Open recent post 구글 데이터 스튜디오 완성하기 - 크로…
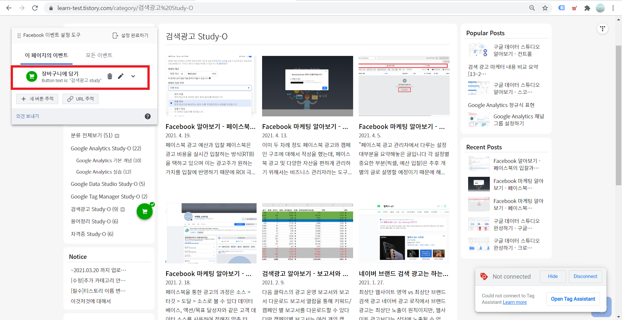Viewport: 622px width, 320px height. point(516,244)
